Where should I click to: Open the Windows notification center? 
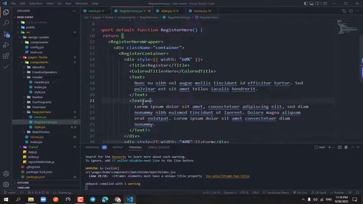point(354,199)
